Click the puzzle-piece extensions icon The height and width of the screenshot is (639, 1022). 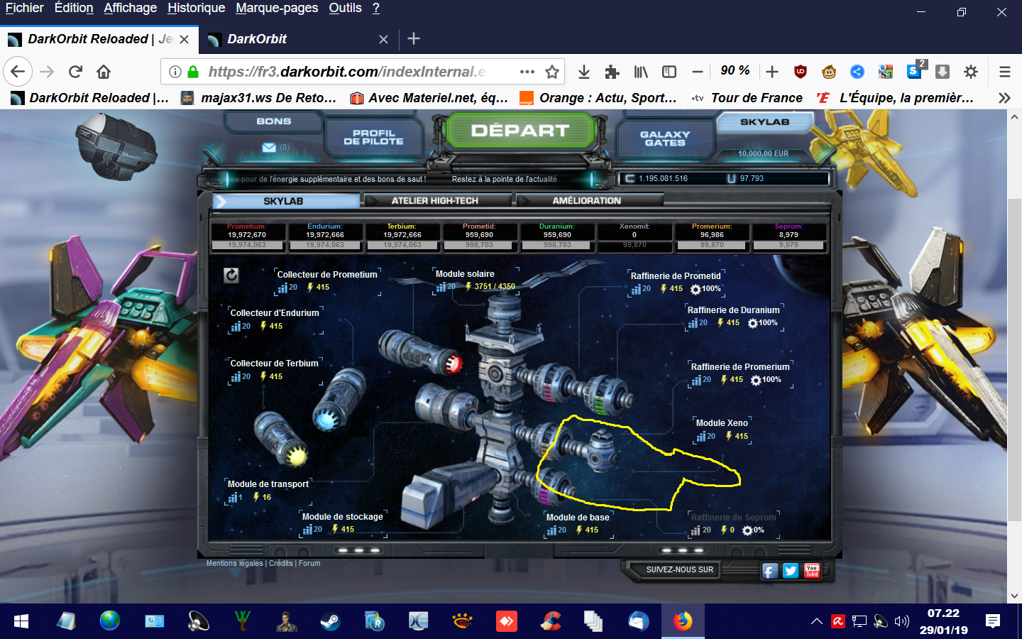(612, 72)
